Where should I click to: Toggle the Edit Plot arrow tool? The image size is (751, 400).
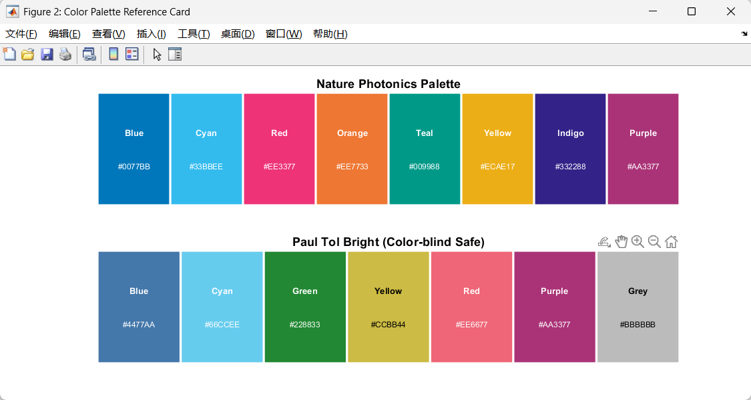tap(157, 54)
